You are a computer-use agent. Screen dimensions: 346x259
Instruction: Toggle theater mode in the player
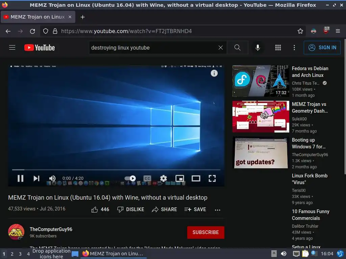[x=196, y=178]
